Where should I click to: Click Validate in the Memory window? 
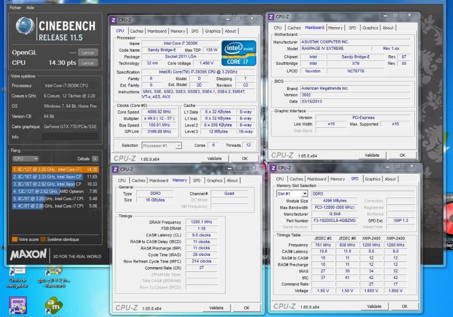coord(217,308)
